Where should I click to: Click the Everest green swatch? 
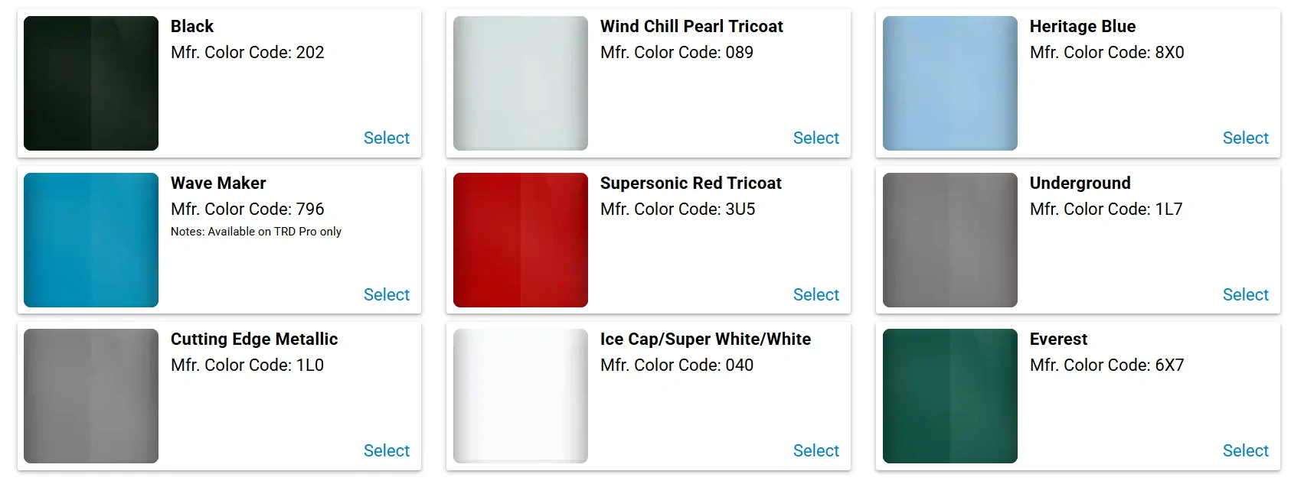pos(950,396)
